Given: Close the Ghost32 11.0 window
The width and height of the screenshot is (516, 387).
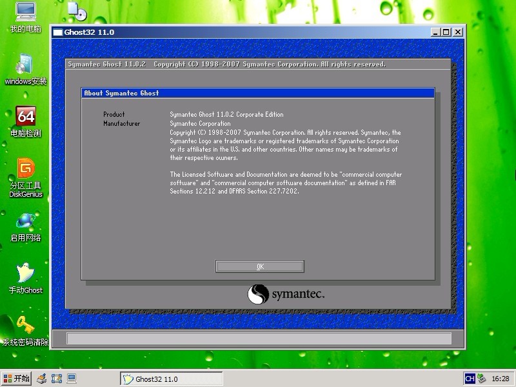Looking at the screenshot, I should coord(458,32).
